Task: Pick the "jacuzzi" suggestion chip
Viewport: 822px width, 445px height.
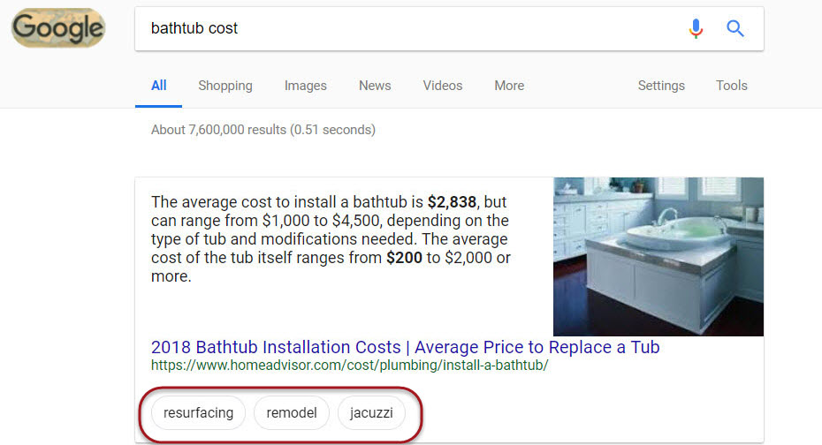Action: pyautogui.click(x=371, y=412)
